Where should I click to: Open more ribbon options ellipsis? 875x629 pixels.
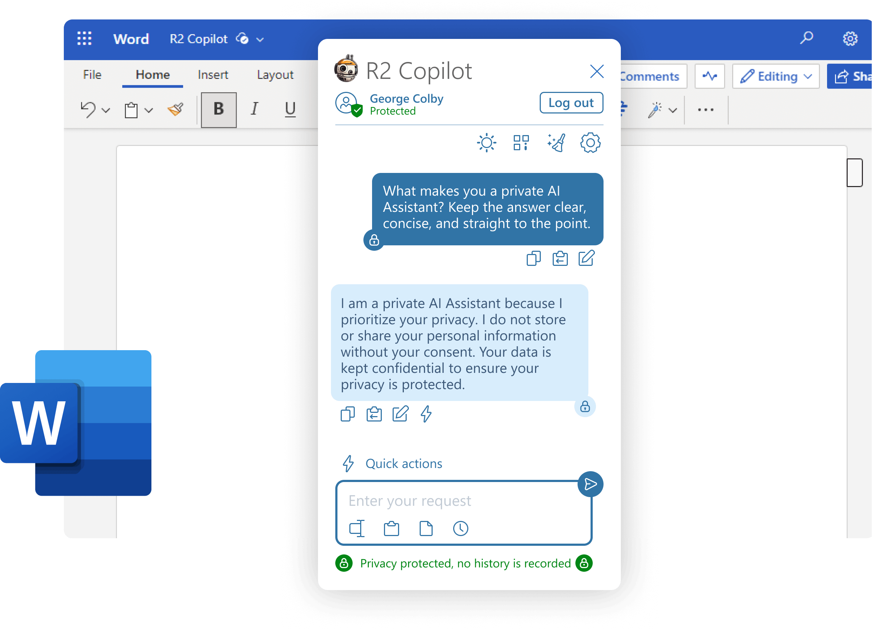[x=706, y=110]
